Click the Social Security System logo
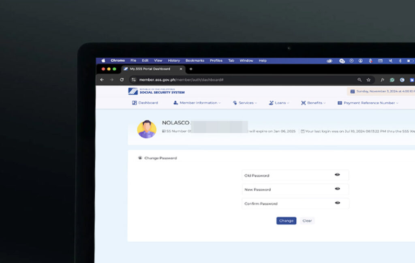 click(x=156, y=92)
